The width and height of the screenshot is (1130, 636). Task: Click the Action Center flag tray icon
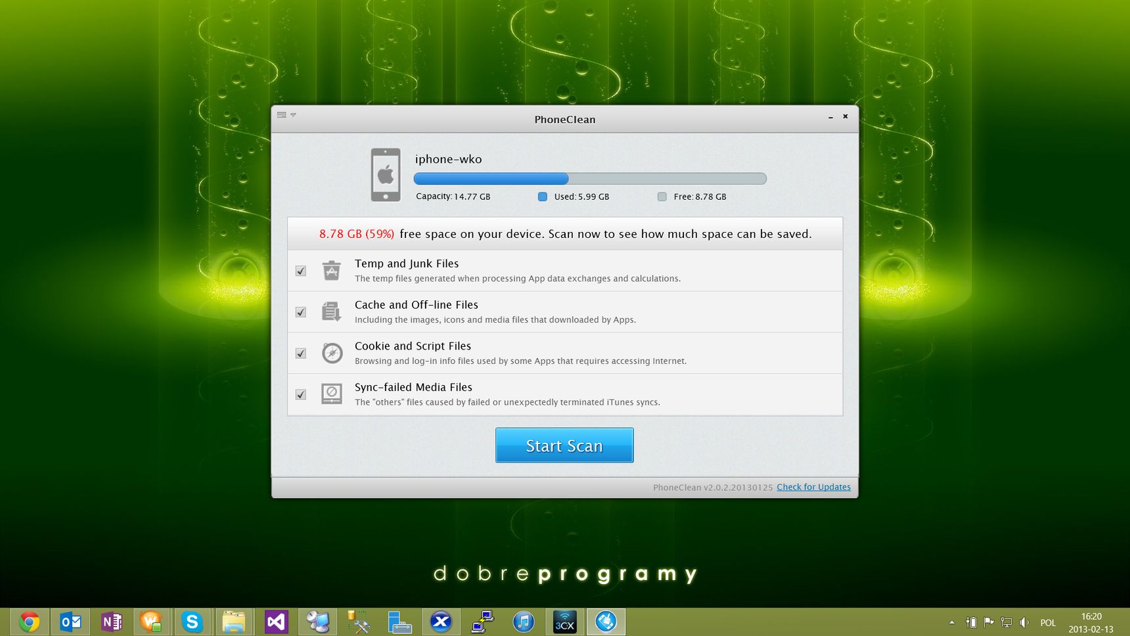(989, 622)
